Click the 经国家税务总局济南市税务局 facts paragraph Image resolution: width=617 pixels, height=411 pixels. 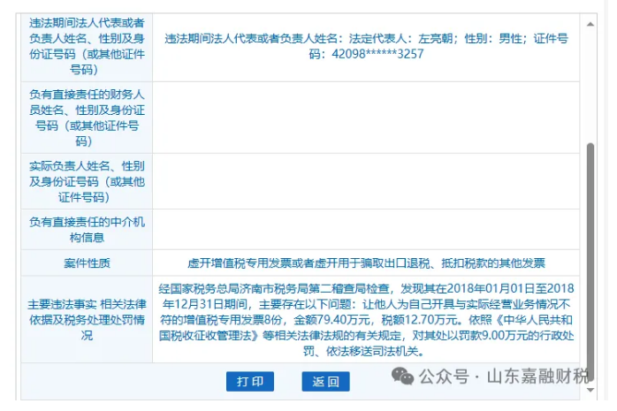coord(366,320)
